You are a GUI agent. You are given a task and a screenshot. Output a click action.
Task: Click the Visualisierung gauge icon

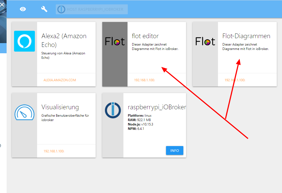pyautogui.click(x=24, y=112)
